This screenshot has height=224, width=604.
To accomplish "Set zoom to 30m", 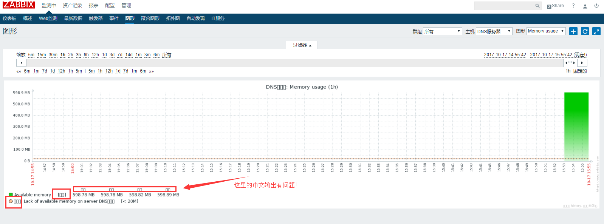I will click(53, 55).
